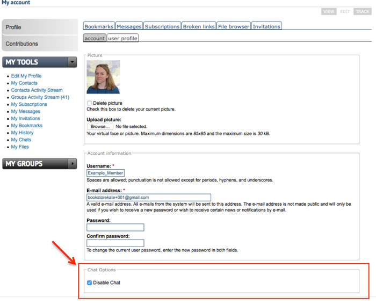
Task: Check the Delete picture checkbox
Action: pyautogui.click(x=89, y=103)
